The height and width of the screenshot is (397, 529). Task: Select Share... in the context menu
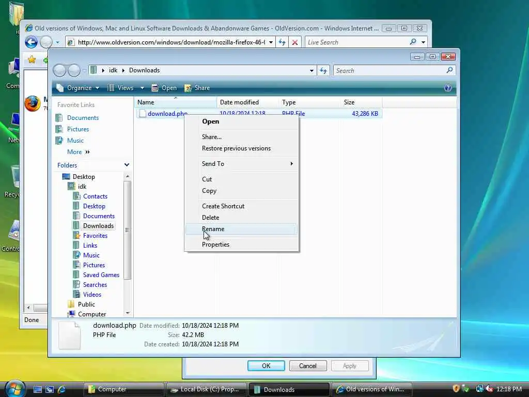click(x=241, y=136)
